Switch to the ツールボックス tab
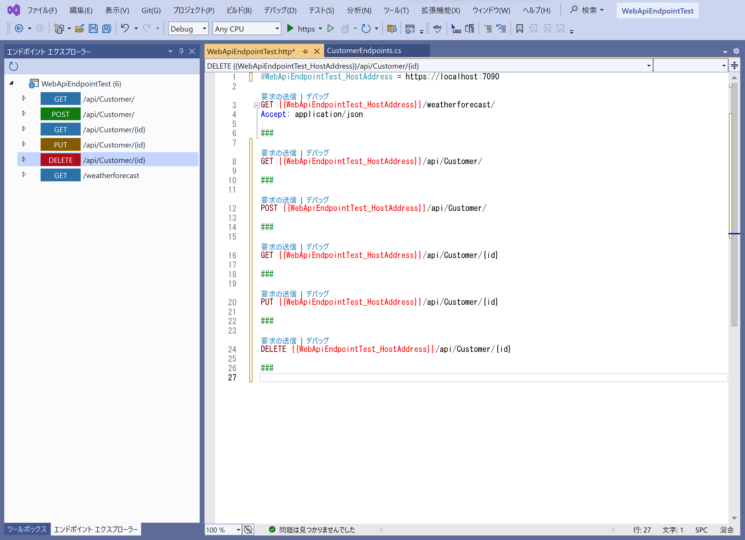 tap(27, 529)
